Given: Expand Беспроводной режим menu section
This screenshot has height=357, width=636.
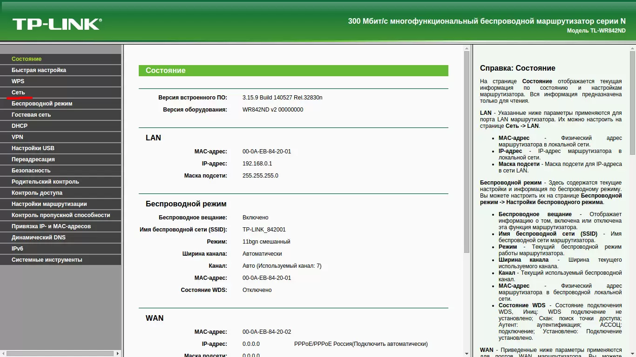Looking at the screenshot, I should coord(42,104).
